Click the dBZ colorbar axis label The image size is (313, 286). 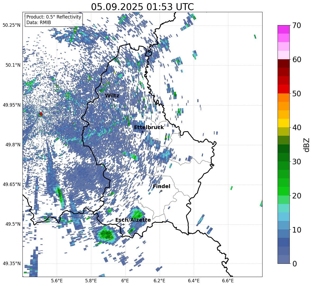tap(307, 145)
